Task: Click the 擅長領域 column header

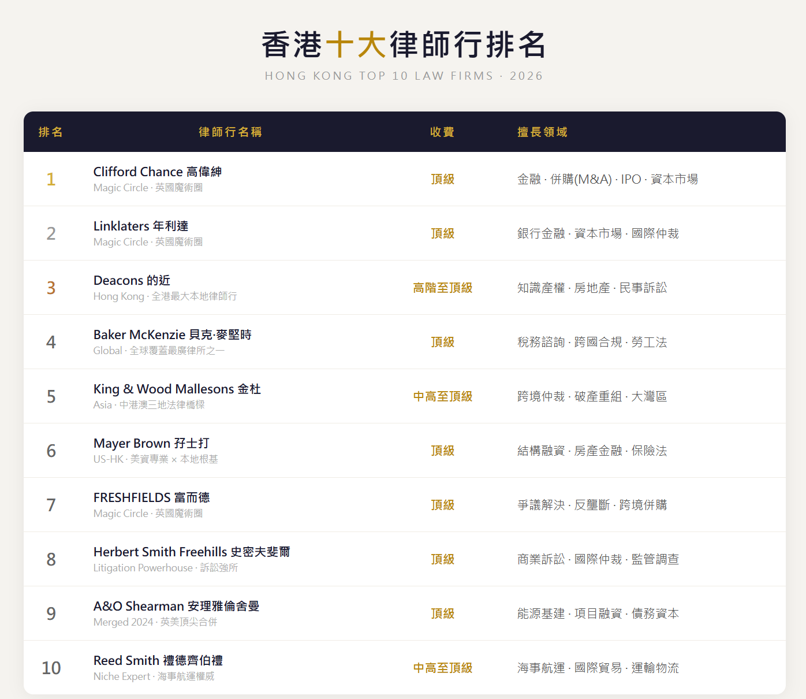Action: tap(542, 132)
